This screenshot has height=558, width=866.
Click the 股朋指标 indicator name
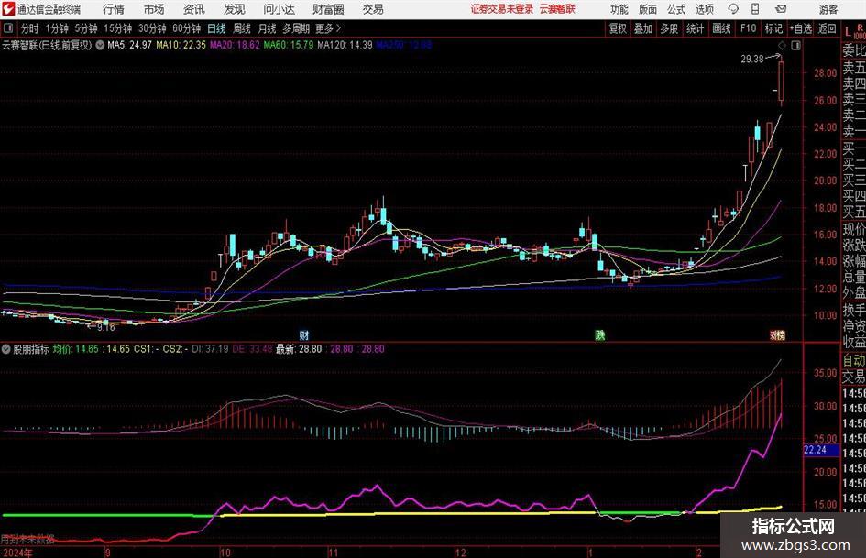click(31, 349)
